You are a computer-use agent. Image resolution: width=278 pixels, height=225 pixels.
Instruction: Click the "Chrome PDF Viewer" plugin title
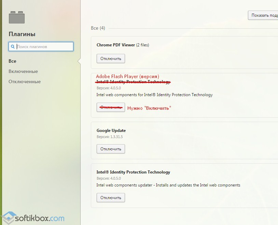116,45
